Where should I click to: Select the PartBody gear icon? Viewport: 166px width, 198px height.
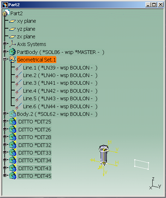(x=12, y=51)
